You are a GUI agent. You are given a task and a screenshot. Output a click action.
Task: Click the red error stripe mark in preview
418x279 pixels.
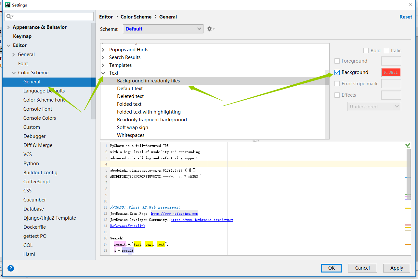408,225
